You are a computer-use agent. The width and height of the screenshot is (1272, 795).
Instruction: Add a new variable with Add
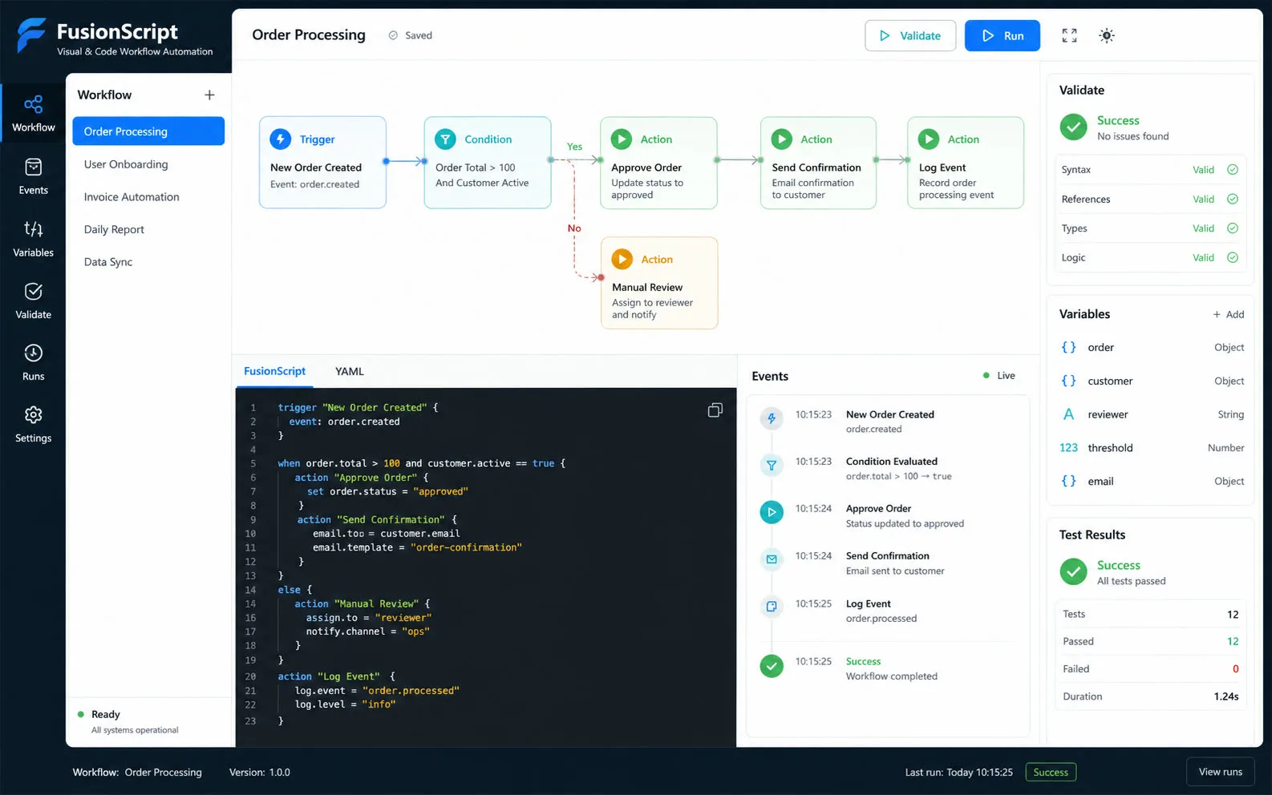click(1229, 314)
